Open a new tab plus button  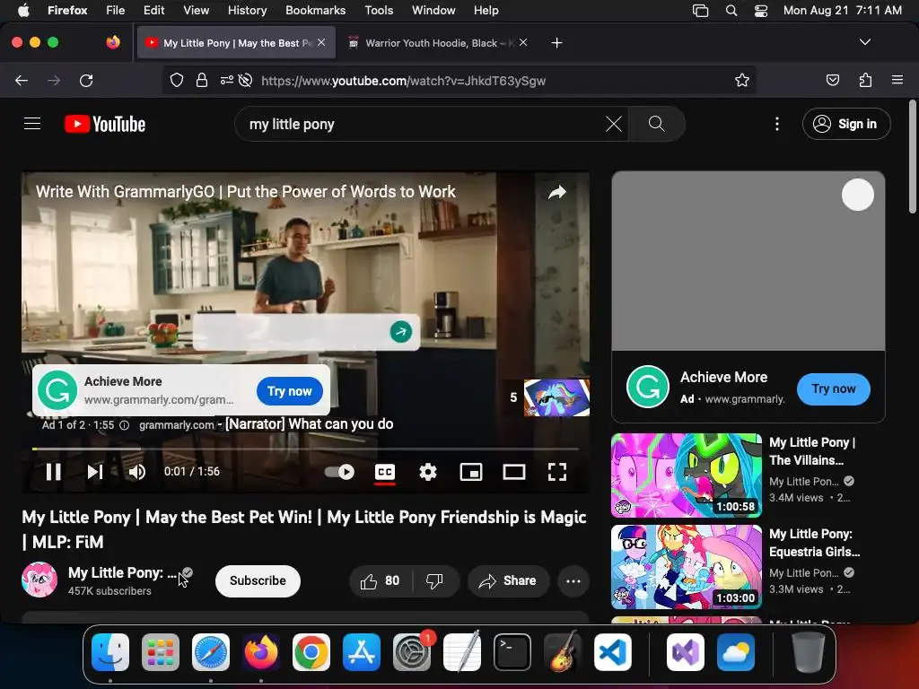pyautogui.click(x=556, y=43)
